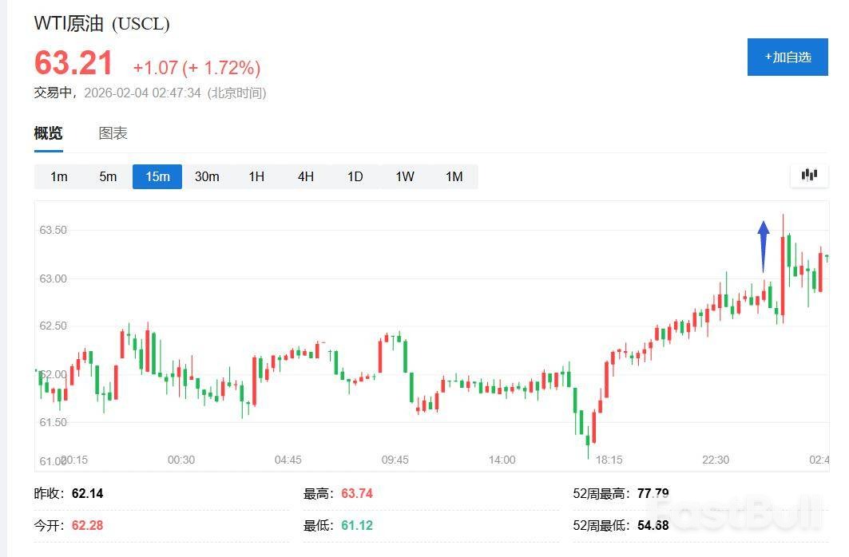The image size is (849, 557).
Task: Click the 63.50 price axis label
Action: tap(53, 230)
